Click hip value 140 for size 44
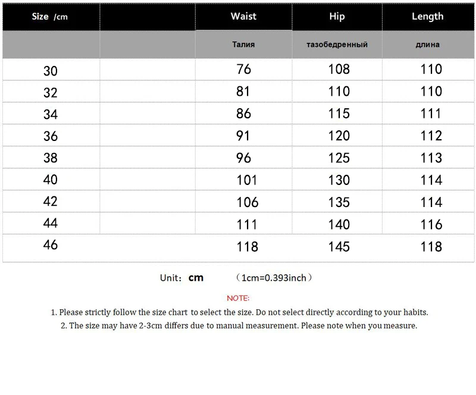This screenshot has height=395, width=476. pyautogui.click(x=339, y=224)
